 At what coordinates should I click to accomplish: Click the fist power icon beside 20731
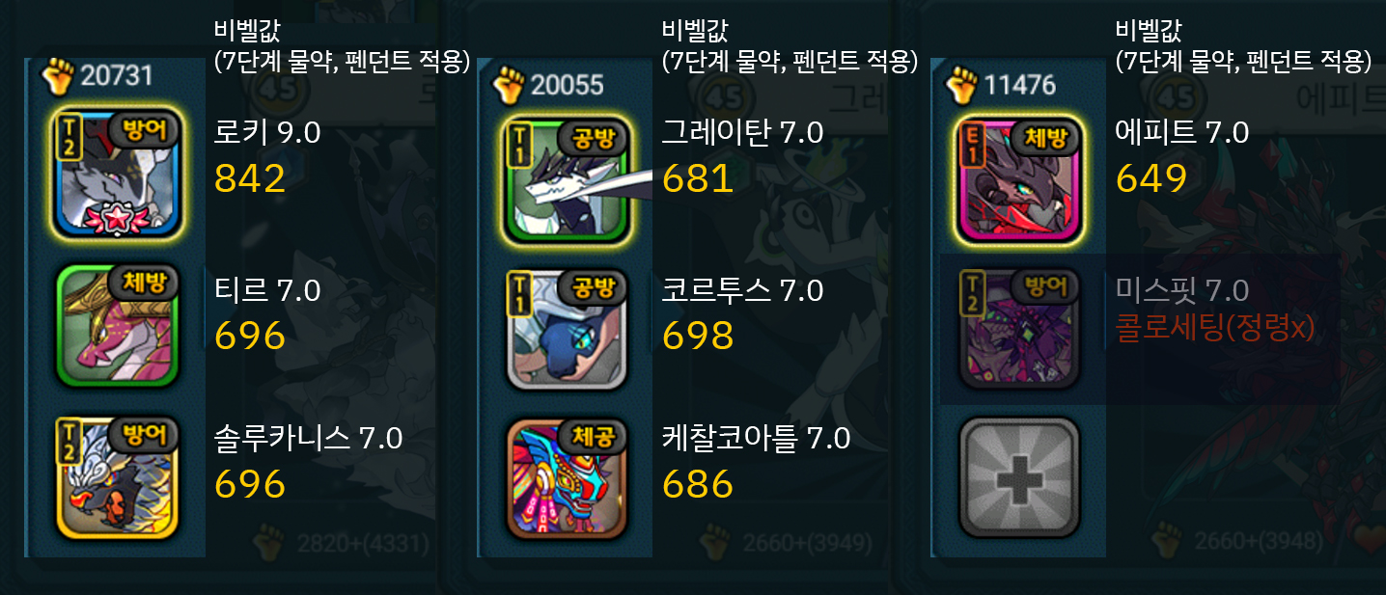pos(58,77)
